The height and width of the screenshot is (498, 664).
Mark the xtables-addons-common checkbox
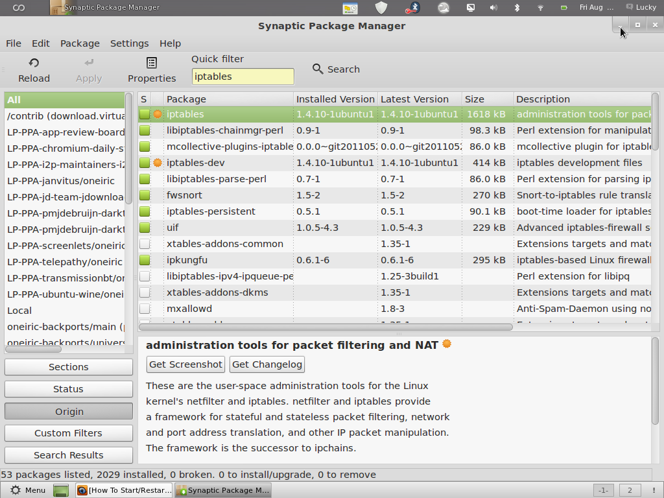(x=145, y=244)
